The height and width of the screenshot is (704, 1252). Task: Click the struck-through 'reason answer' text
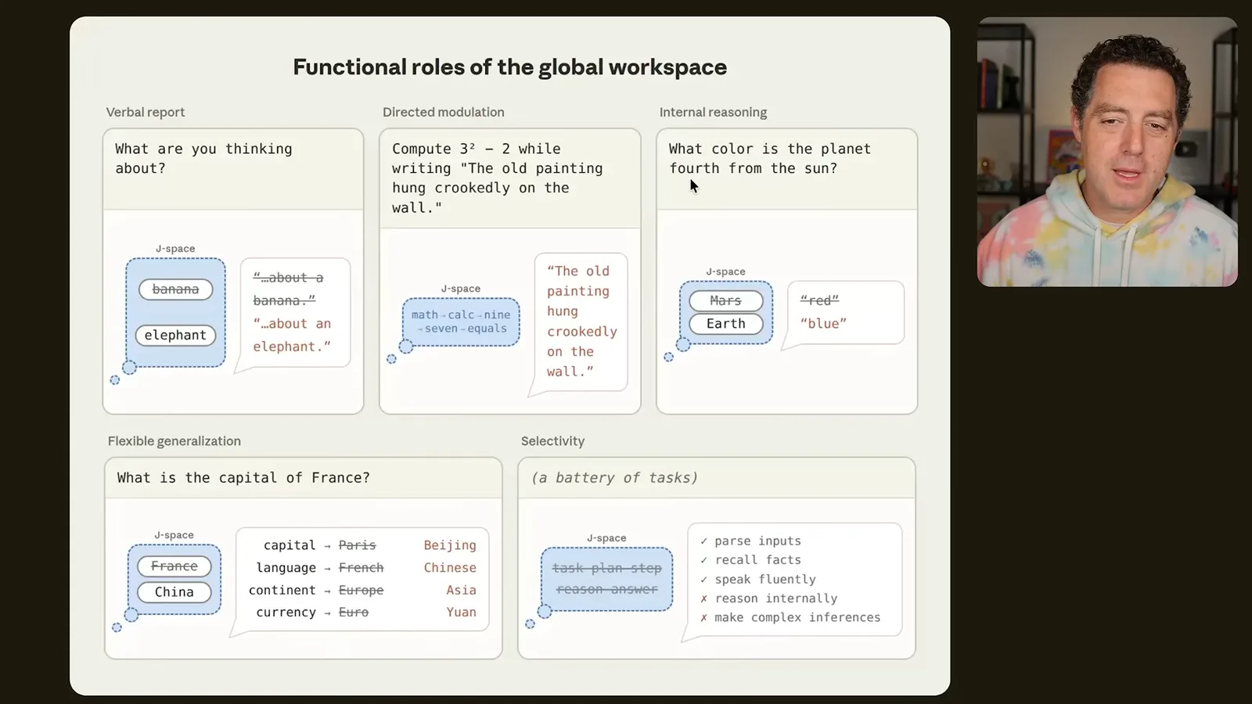[607, 589]
